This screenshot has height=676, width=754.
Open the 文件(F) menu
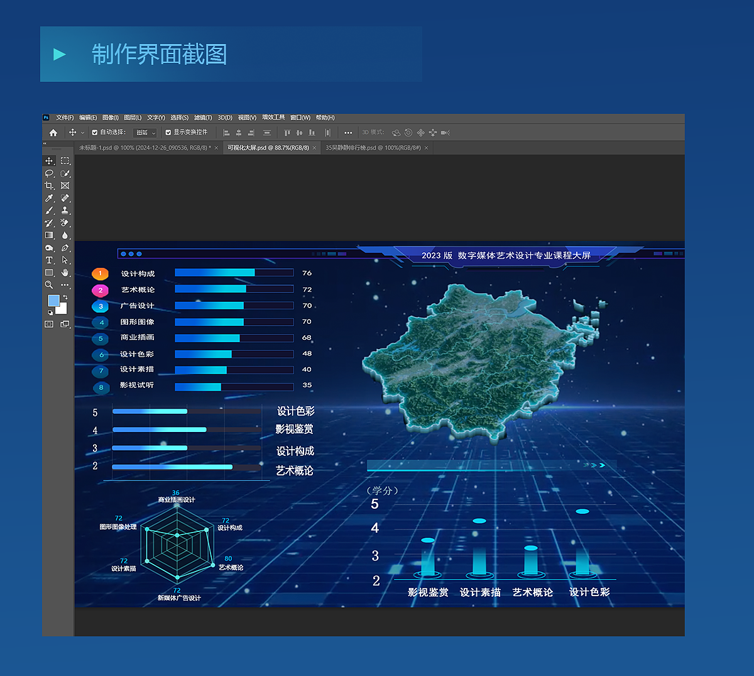click(65, 118)
